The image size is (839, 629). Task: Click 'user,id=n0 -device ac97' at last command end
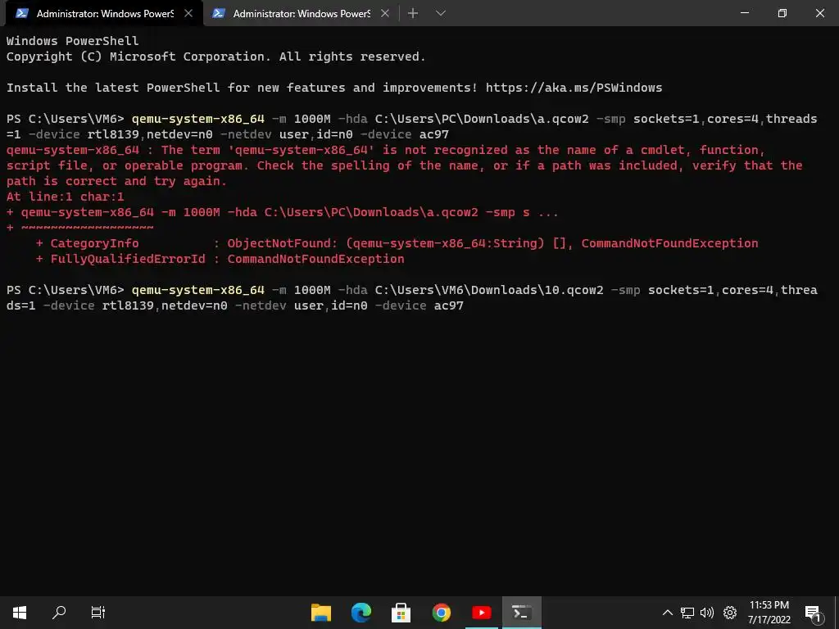click(379, 305)
